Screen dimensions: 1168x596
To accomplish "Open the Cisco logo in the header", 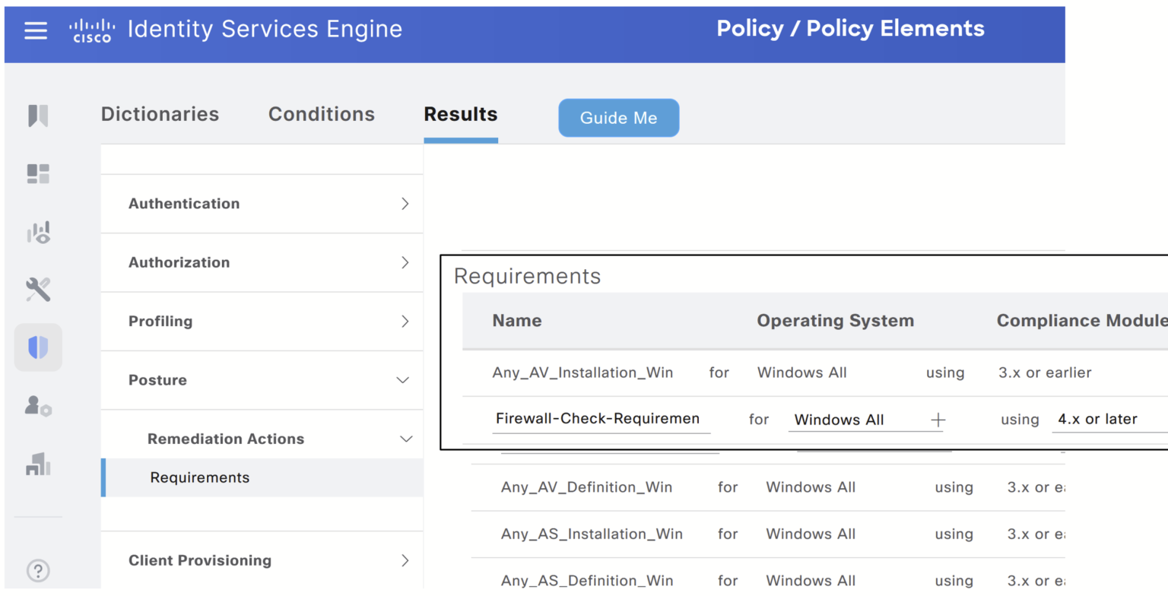I will point(91,29).
